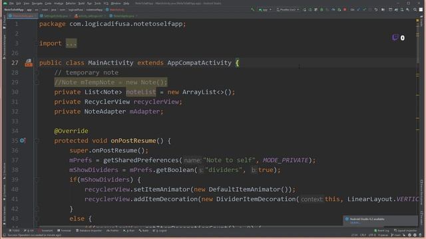Open the Run tool window button
The image size is (426, 239).
[x=129, y=230]
